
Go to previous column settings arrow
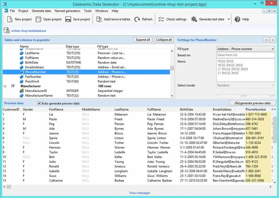266,40
